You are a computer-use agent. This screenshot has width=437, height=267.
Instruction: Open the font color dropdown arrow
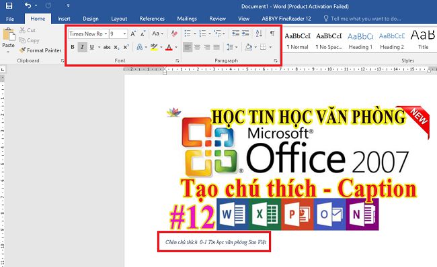[x=176, y=47]
